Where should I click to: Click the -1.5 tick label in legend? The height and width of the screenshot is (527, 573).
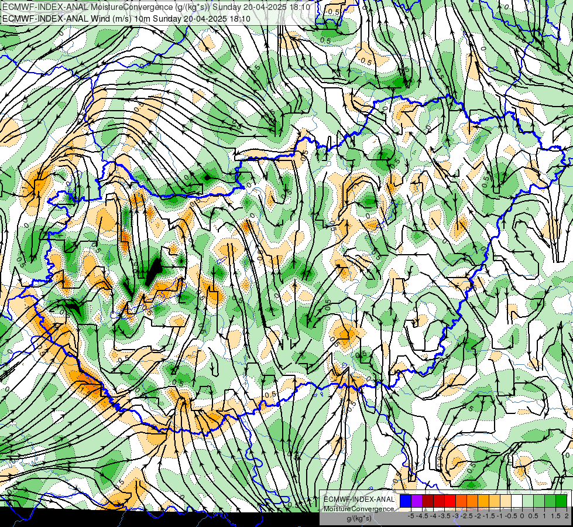pos(489,516)
